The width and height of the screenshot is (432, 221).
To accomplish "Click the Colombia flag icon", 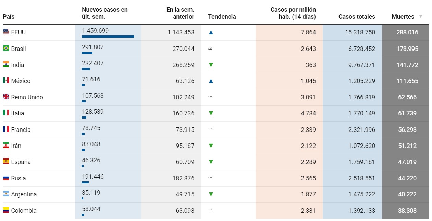I will [6, 210].
